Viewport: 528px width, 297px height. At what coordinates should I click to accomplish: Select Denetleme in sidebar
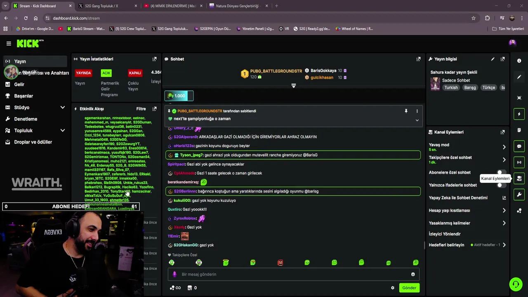point(35,119)
